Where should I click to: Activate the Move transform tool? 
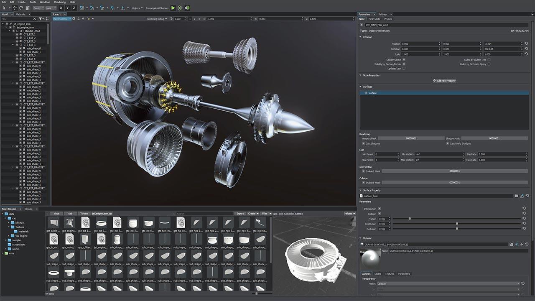(x=15, y=8)
